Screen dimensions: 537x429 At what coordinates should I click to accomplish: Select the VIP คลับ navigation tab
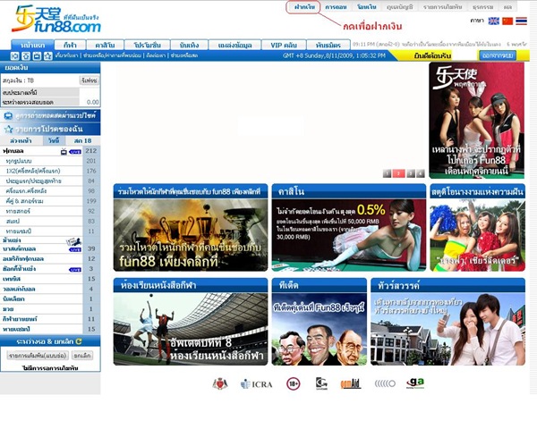(283, 45)
